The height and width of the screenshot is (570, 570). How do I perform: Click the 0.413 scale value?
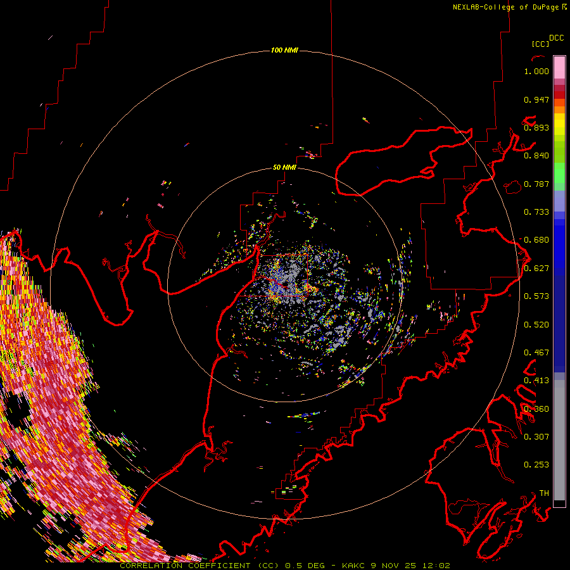pyautogui.click(x=536, y=381)
